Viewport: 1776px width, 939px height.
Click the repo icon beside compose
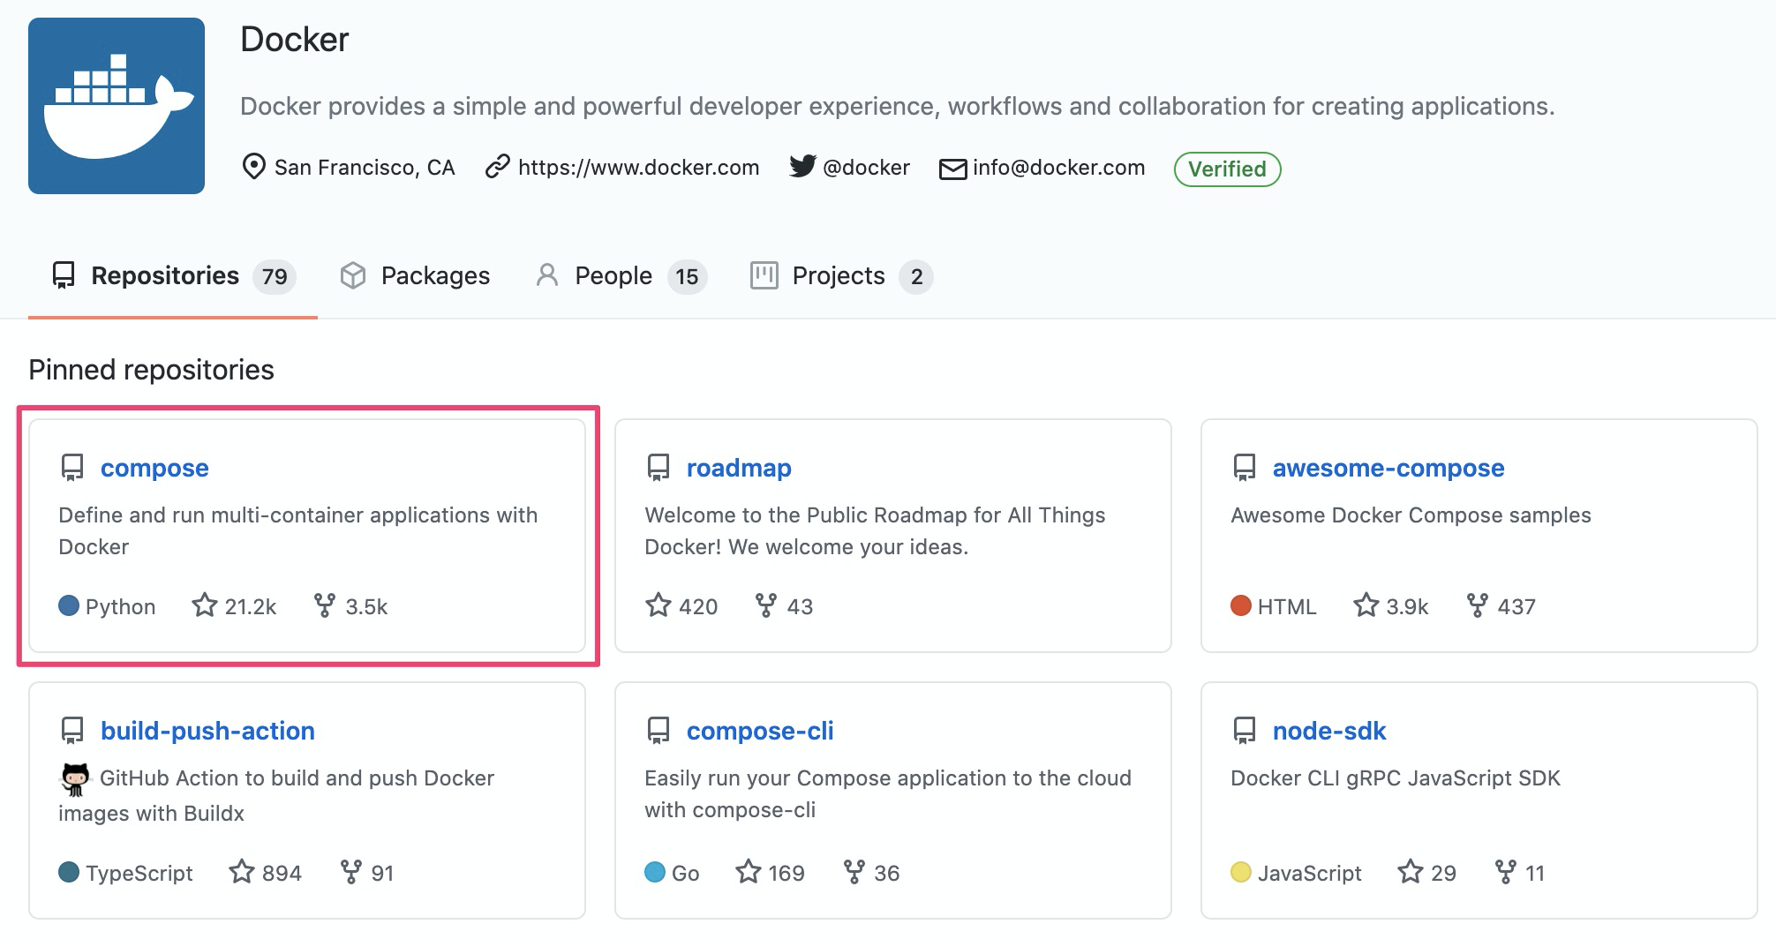click(72, 467)
